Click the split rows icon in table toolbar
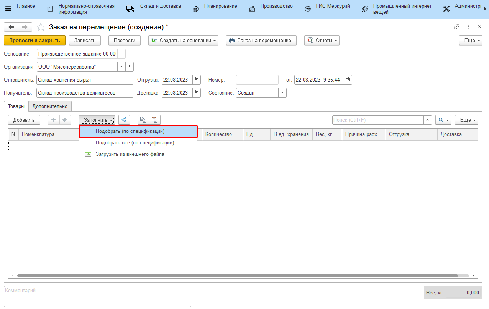The width and height of the screenshot is (489, 309). pyautogui.click(x=124, y=120)
